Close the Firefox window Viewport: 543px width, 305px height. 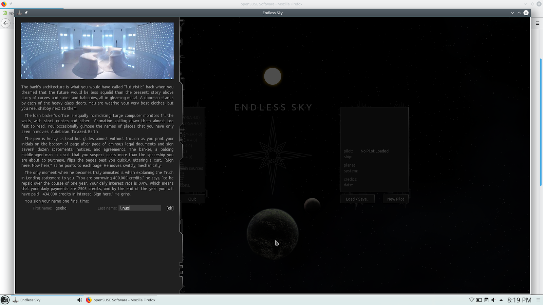539,4
